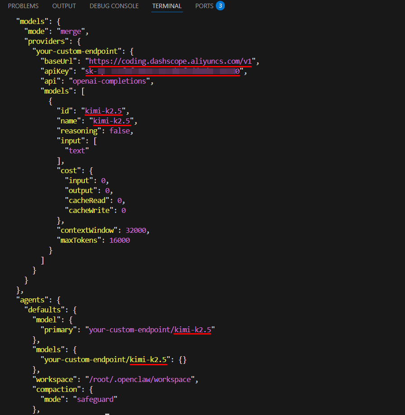Click the maxTokens value 16000
Screen dimensions: 405x415
120,240
